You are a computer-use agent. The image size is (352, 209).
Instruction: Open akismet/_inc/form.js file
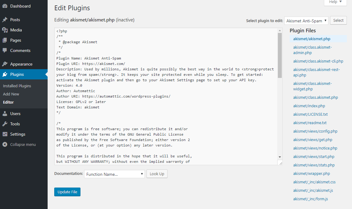point(310,199)
